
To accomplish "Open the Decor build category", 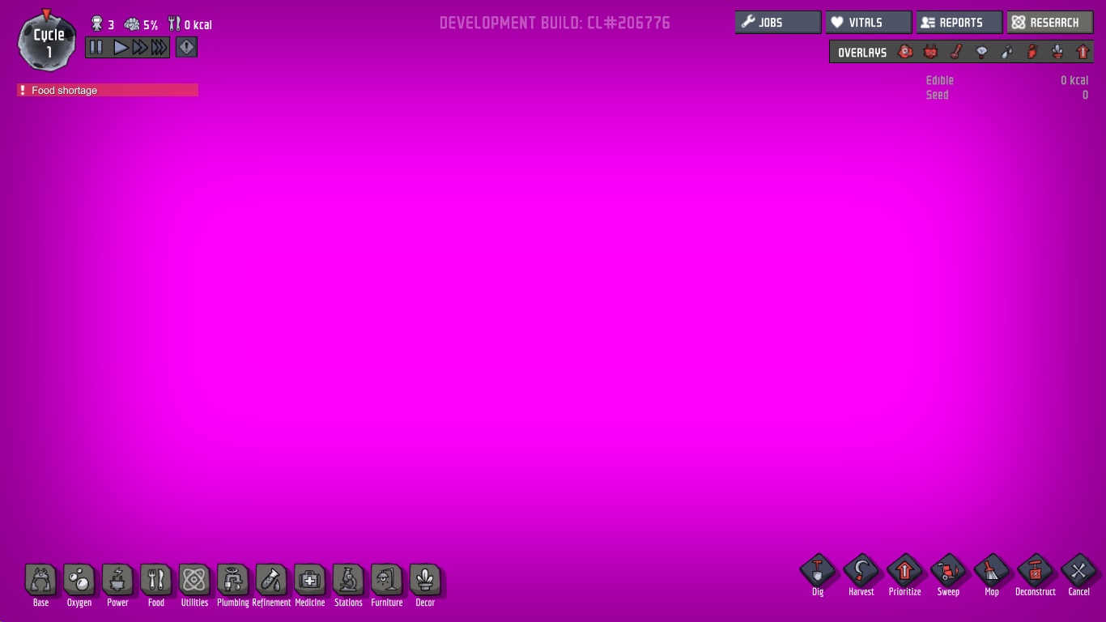I will (x=425, y=580).
